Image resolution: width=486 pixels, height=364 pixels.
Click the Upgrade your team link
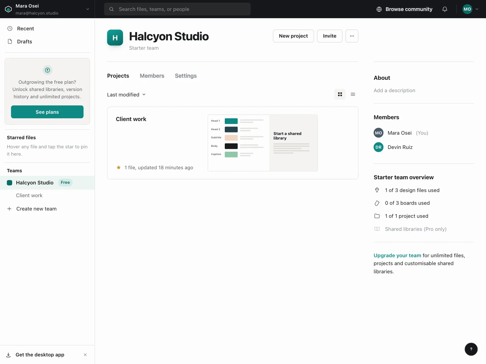point(397,255)
